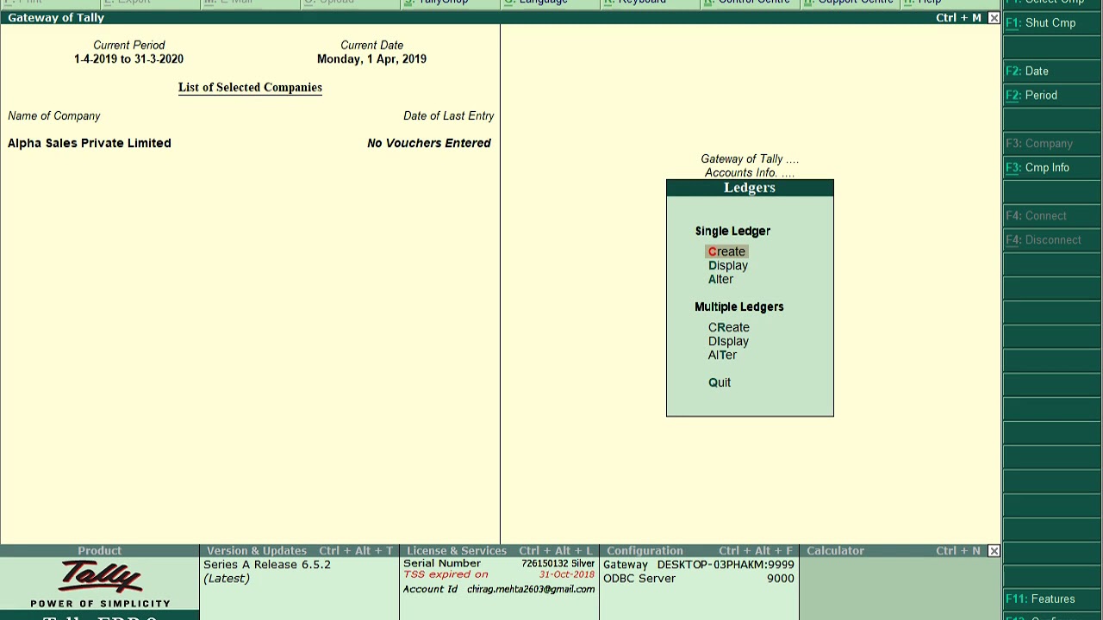Click serial number 726150132 Silver

point(558,564)
